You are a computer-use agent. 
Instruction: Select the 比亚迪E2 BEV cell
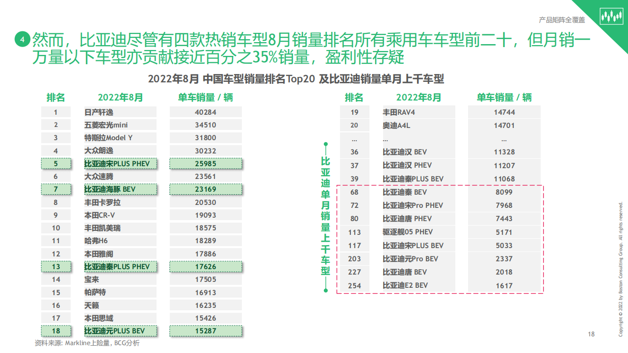tap(419, 285)
